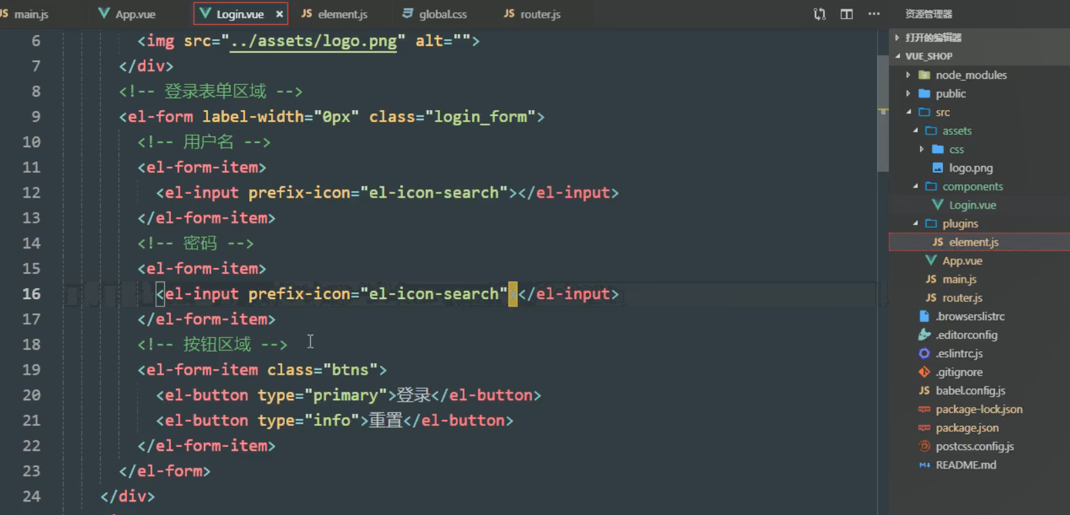
Task: Open Login.vue in the explorer tree
Action: click(973, 205)
